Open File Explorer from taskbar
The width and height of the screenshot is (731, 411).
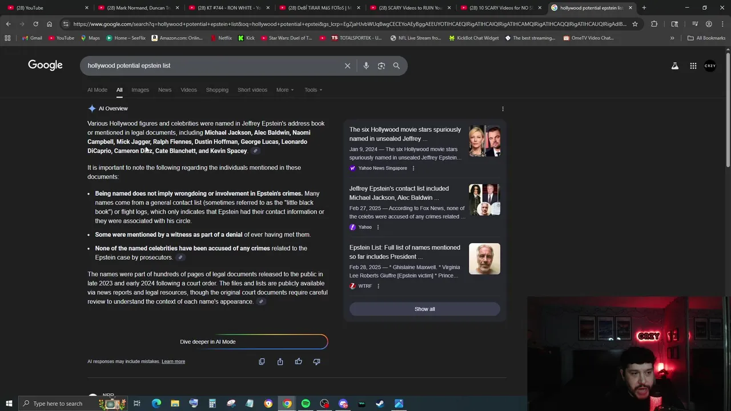175,404
